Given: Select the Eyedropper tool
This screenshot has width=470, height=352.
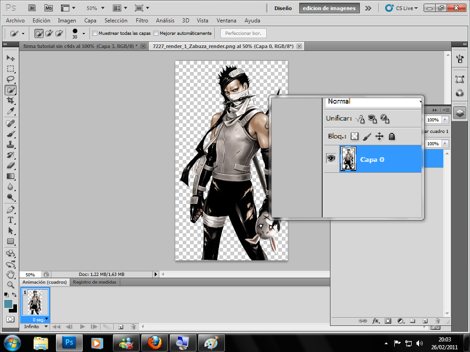Looking at the screenshot, I should tap(11, 111).
